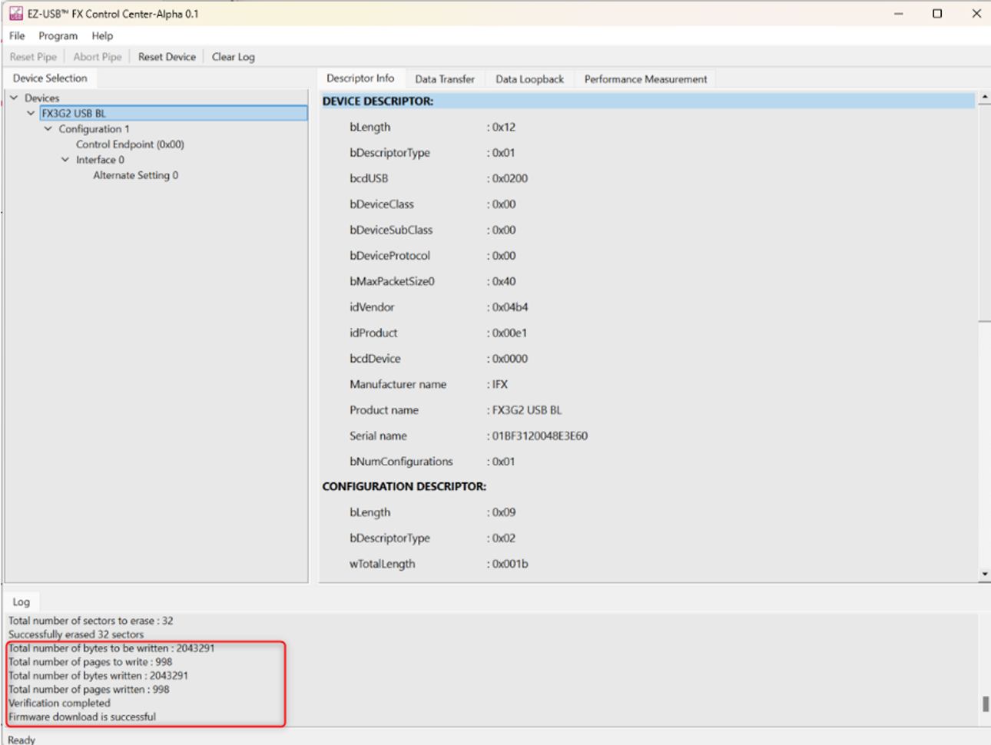Select the Devices root tree item

tap(42, 98)
